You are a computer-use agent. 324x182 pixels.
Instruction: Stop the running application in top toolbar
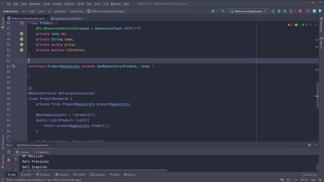(300, 11)
